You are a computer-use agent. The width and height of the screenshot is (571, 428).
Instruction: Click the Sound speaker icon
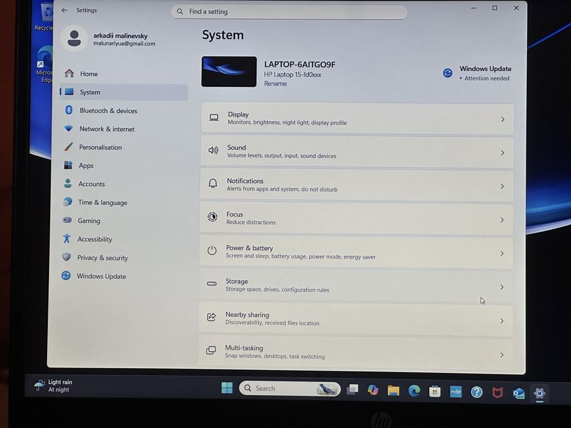[214, 150]
